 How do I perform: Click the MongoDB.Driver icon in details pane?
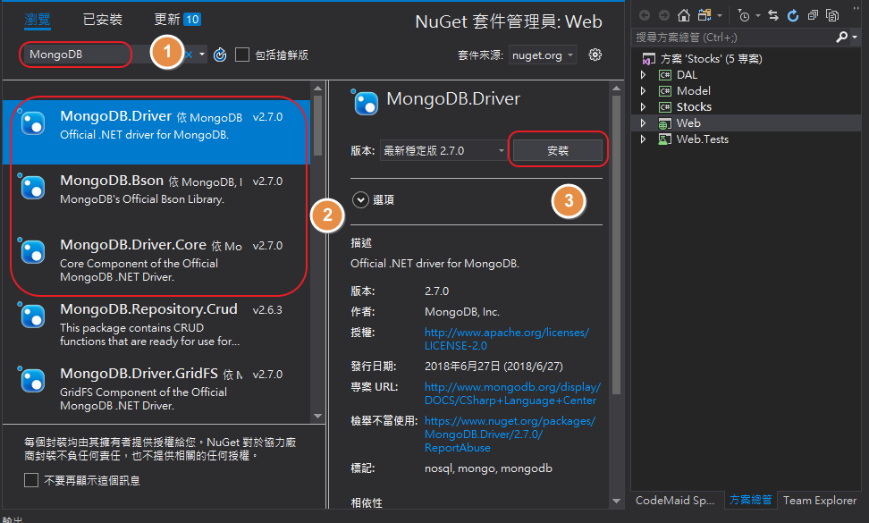click(x=366, y=103)
